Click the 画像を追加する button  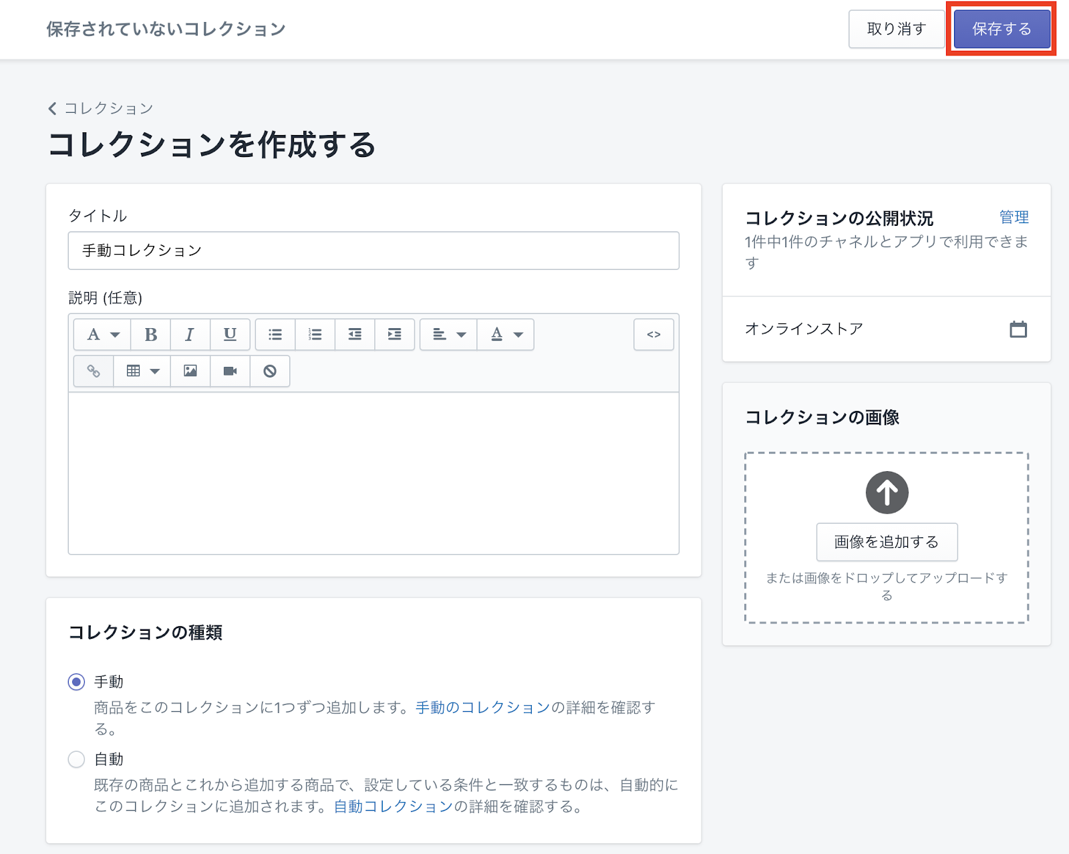pyautogui.click(x=887, y=542)
